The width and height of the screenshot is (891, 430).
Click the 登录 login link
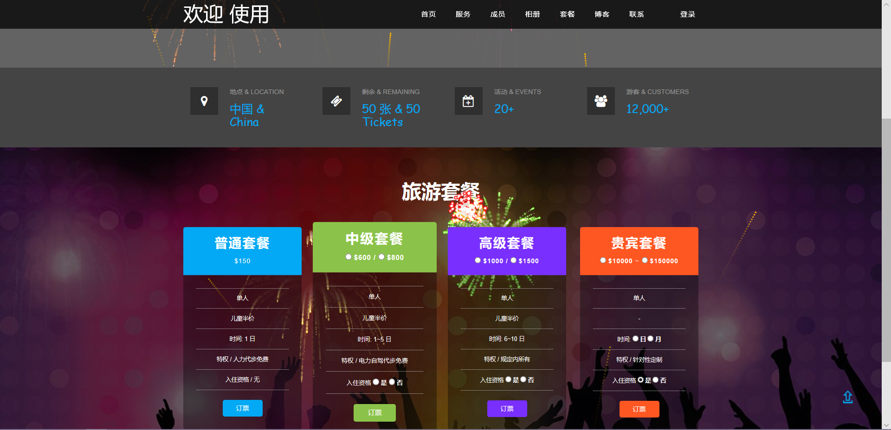tap(688, 14)
